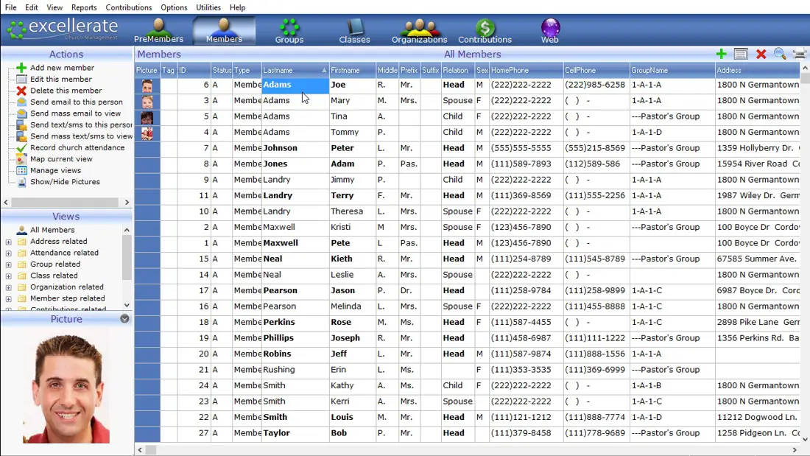Click the magnifying glass search icon

pos(780,55)
